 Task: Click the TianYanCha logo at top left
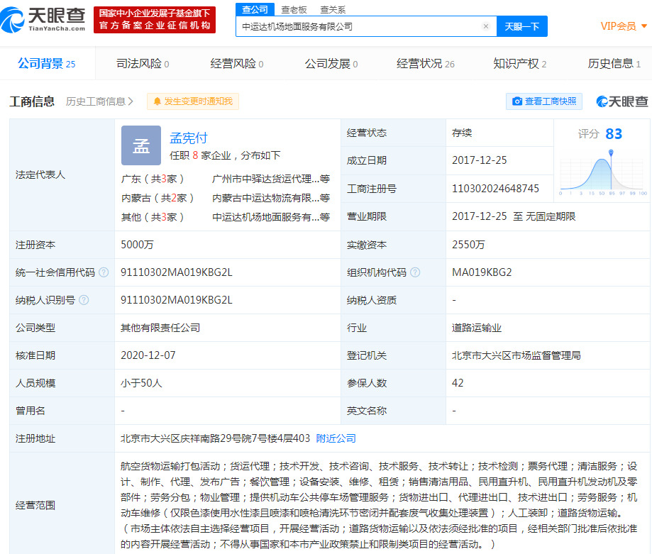[x=43, y=20]
